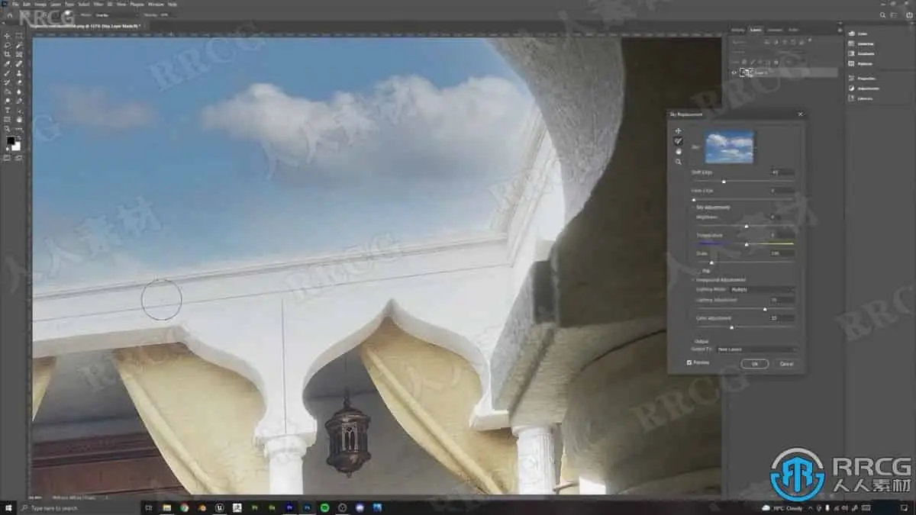This screenshot has height=515, width=916.
Task: Switch to the Paths panel tab
Action: (794, 30)
